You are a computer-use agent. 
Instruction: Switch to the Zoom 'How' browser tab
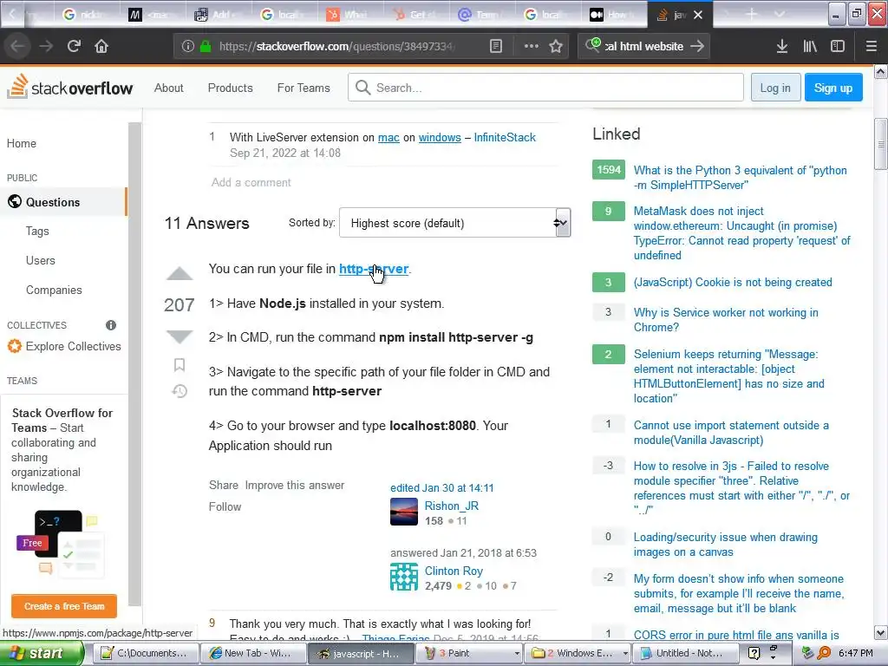pyautogui.click(x=613, y=15)
